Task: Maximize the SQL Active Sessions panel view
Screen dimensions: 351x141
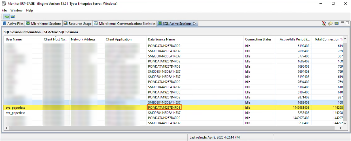Action: pos(348,23)
